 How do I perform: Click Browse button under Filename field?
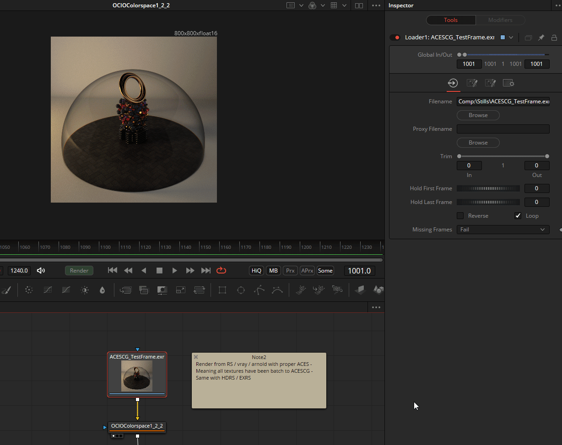coord(478,115)
